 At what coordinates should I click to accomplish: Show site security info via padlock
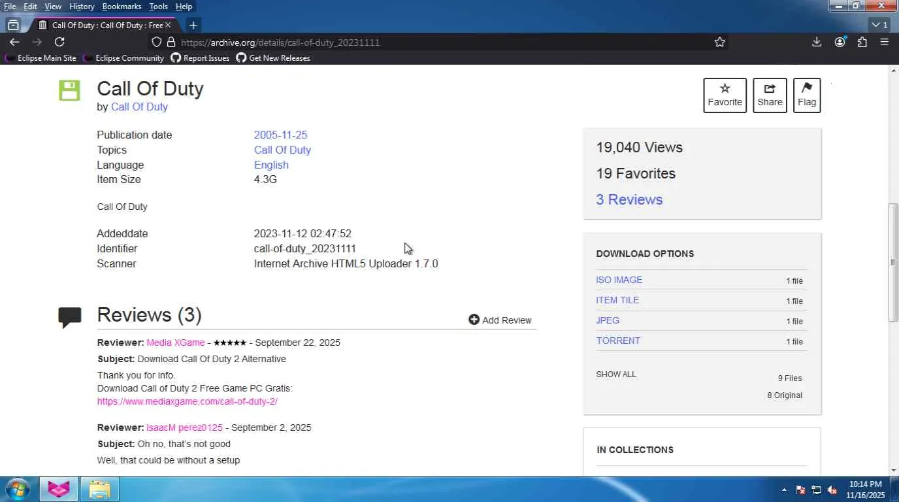pyautogui.click(x=171, y=42)
